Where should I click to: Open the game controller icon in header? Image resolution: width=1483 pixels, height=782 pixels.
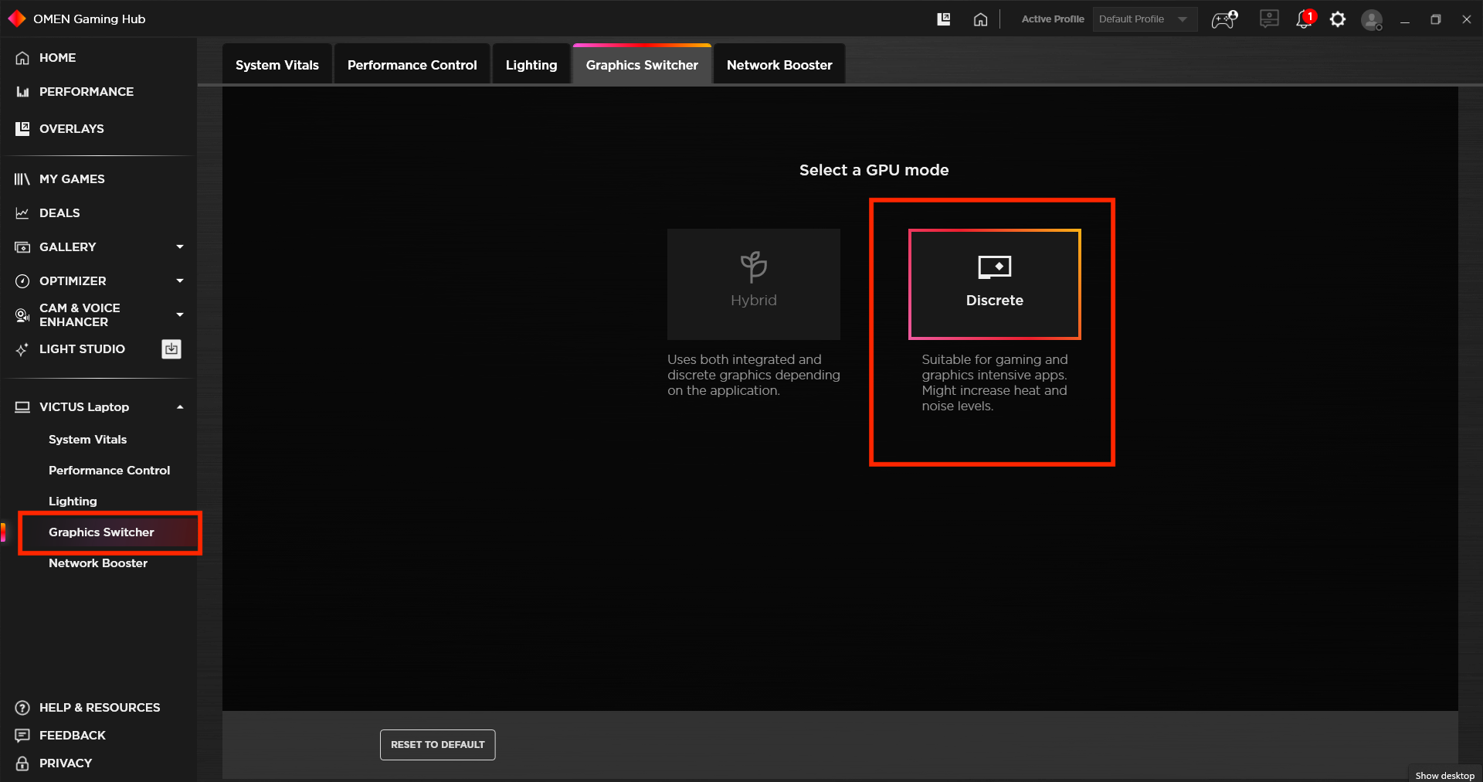click(1224, 19)
